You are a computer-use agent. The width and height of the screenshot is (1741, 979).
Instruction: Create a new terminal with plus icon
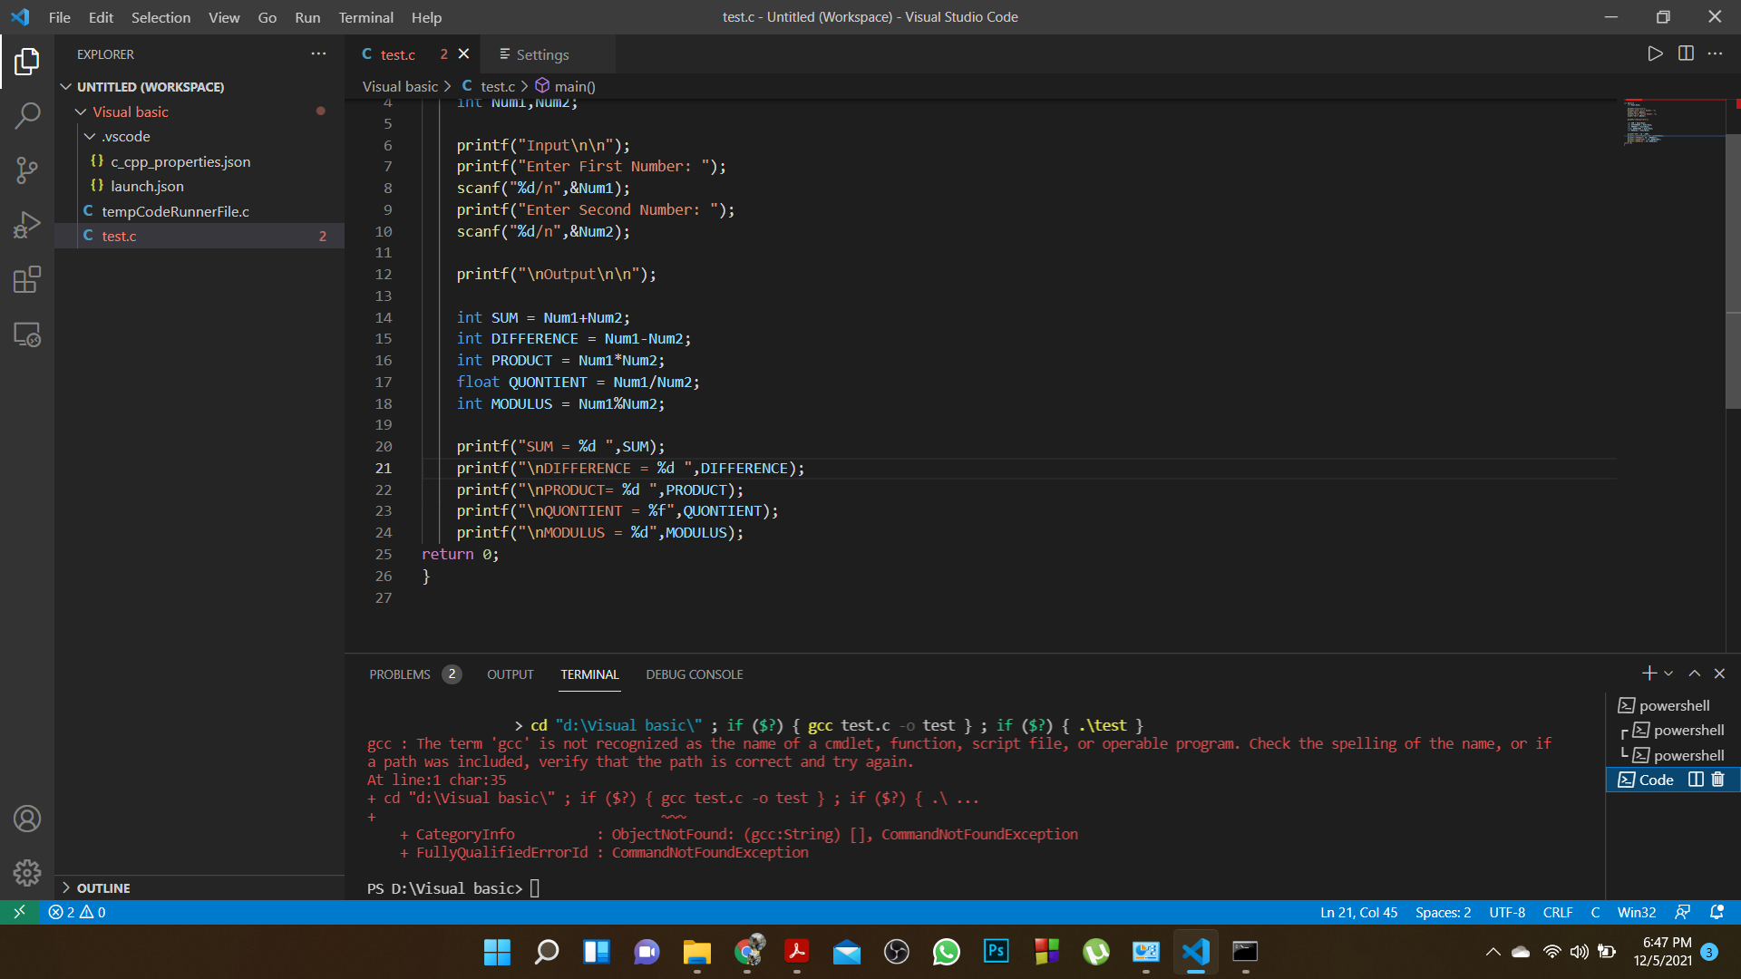click(x=1649, y=673)
